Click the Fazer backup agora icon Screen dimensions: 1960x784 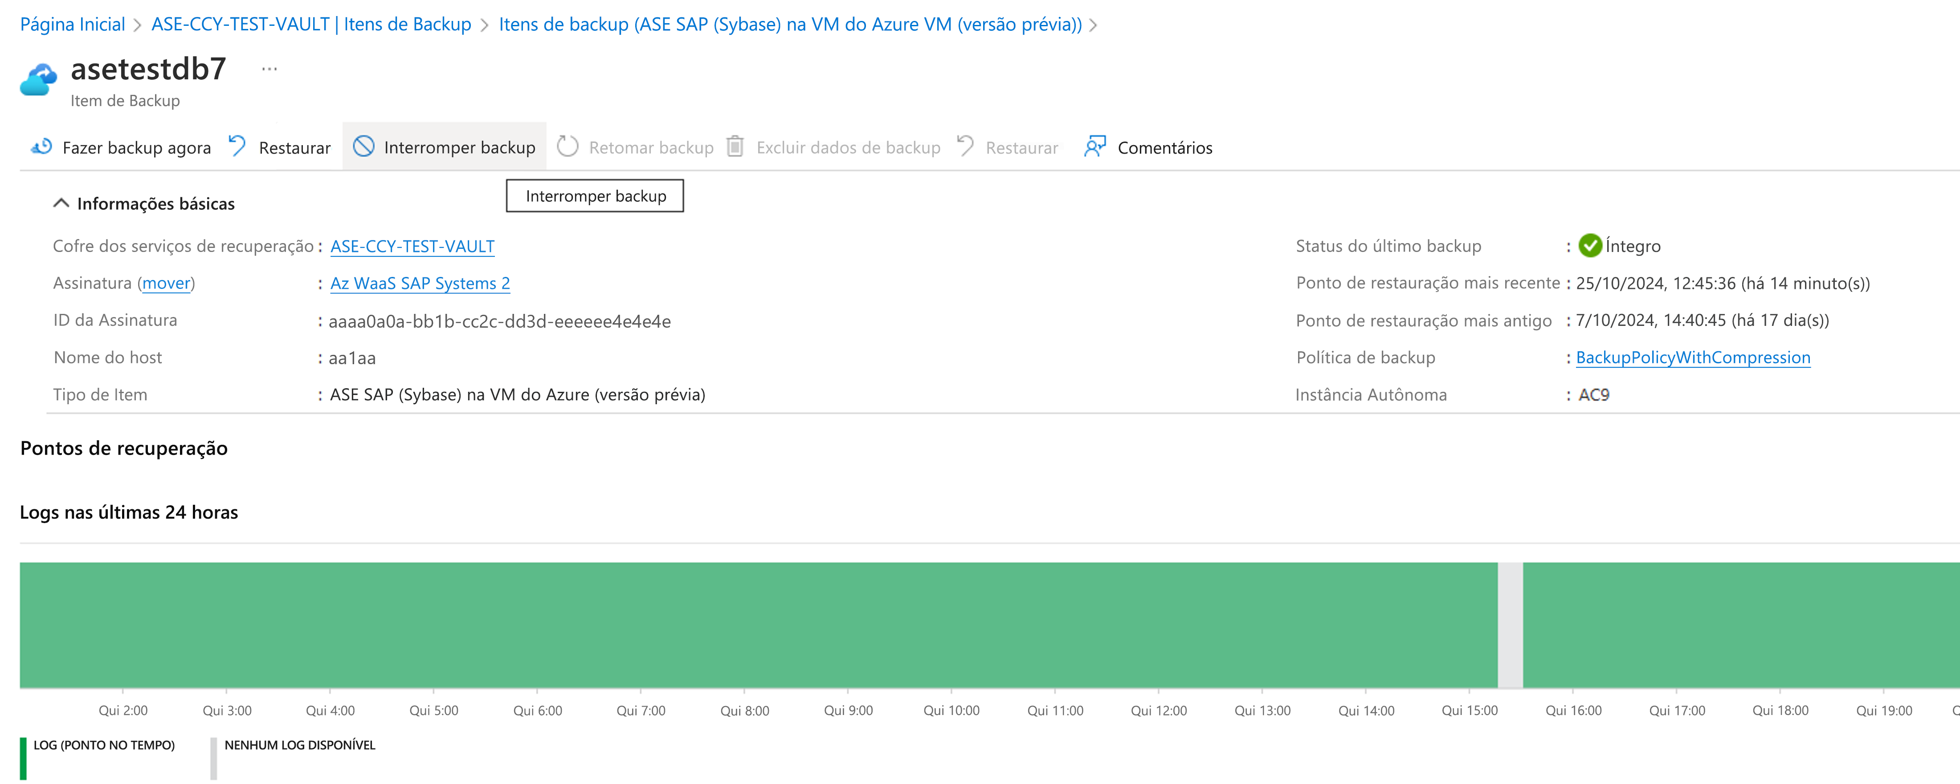[41, 147]
